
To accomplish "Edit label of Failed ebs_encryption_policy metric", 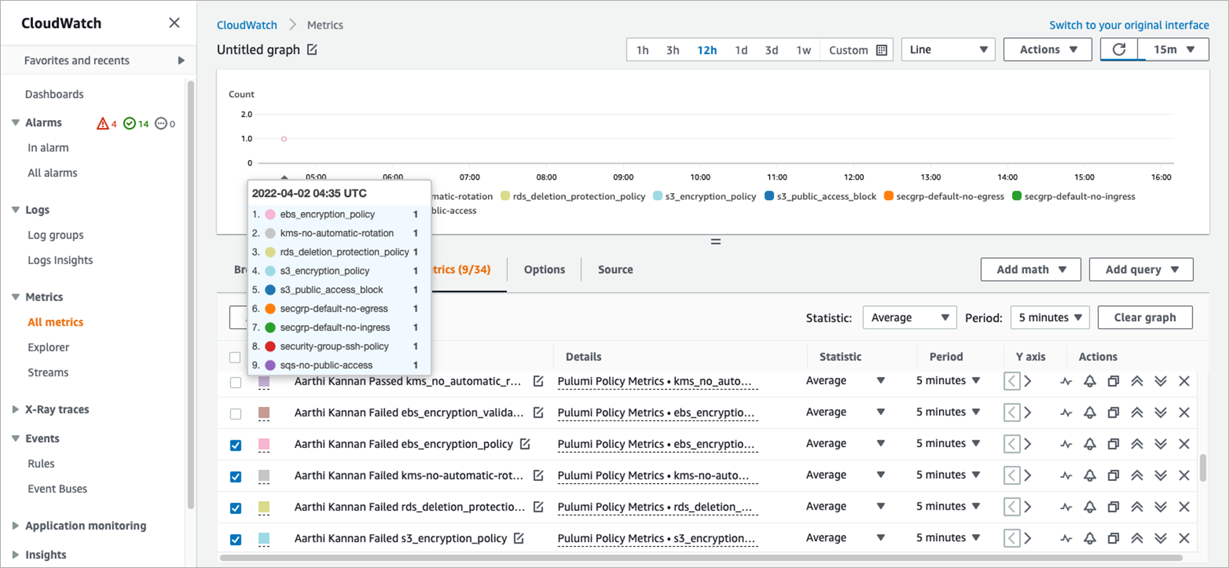I will pyautogui.click(x=525, y=444).
